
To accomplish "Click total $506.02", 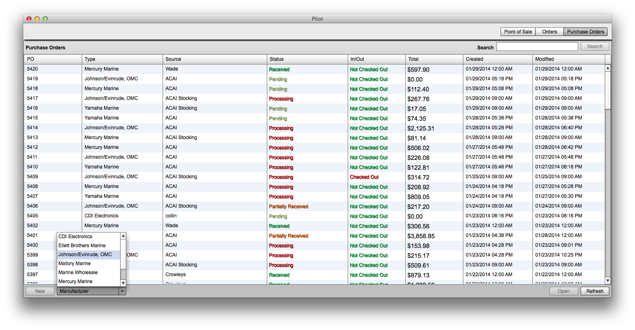I will pyautogui.click(x=418, y=148).
